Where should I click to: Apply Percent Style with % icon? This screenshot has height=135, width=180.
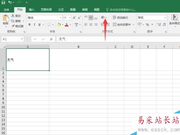[148, 24]
